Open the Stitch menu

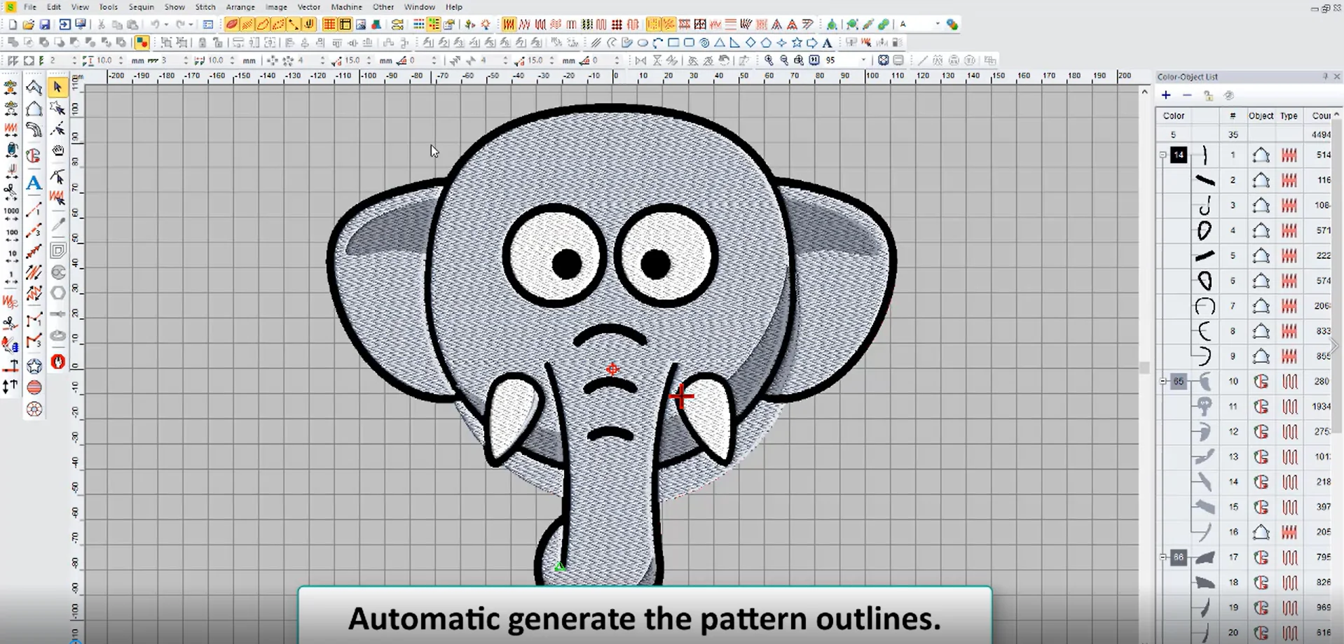[205, 7]
